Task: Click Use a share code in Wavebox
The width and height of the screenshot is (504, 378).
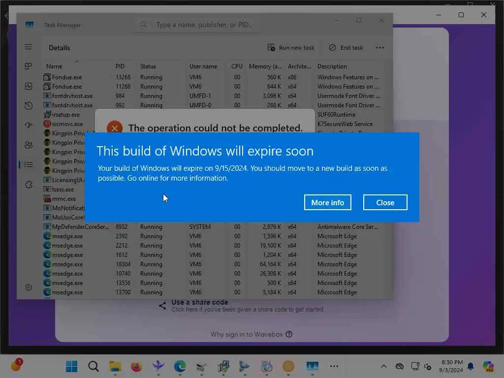Action: coord(241,306)
